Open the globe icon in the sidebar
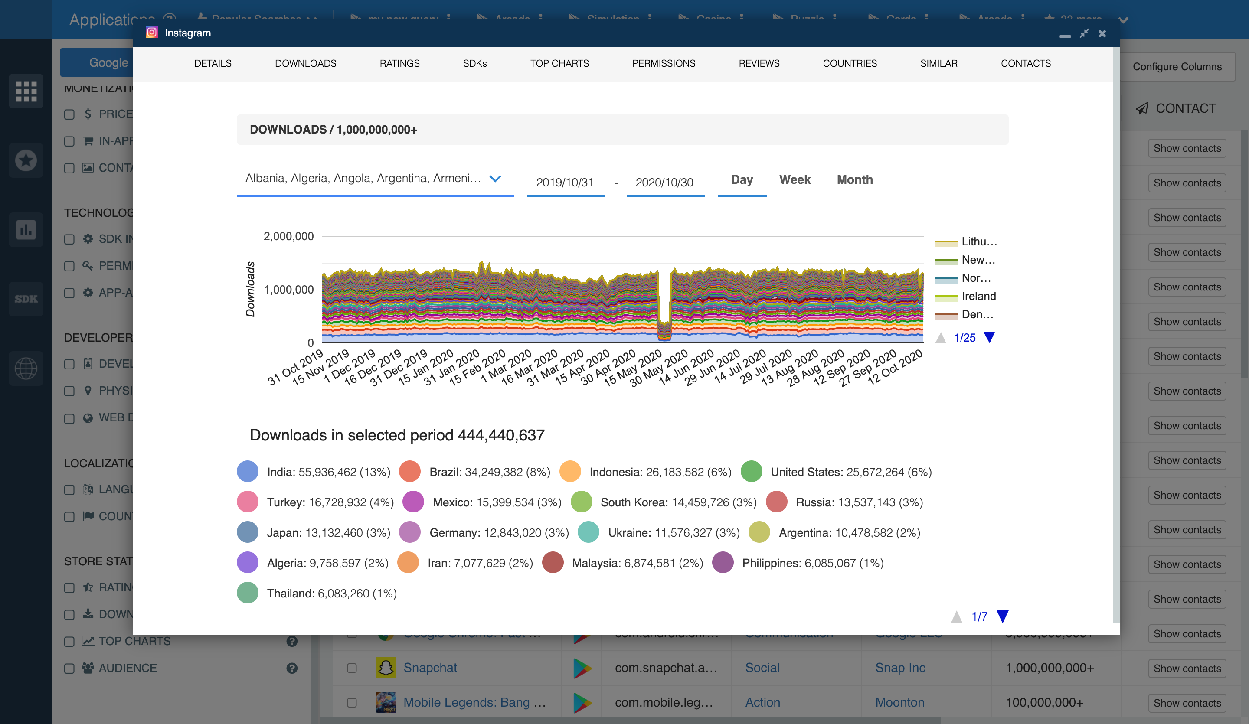This screenshot has width=1249, height=724. pyautogui.click(x=26, y=368)
